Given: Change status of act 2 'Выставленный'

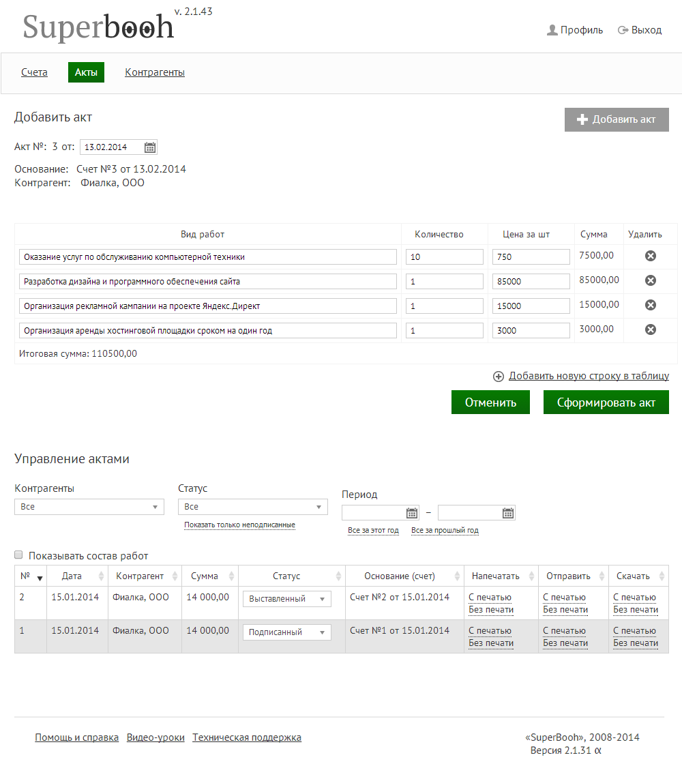Looking at the screenshot, I should click(x=286, y=599).
